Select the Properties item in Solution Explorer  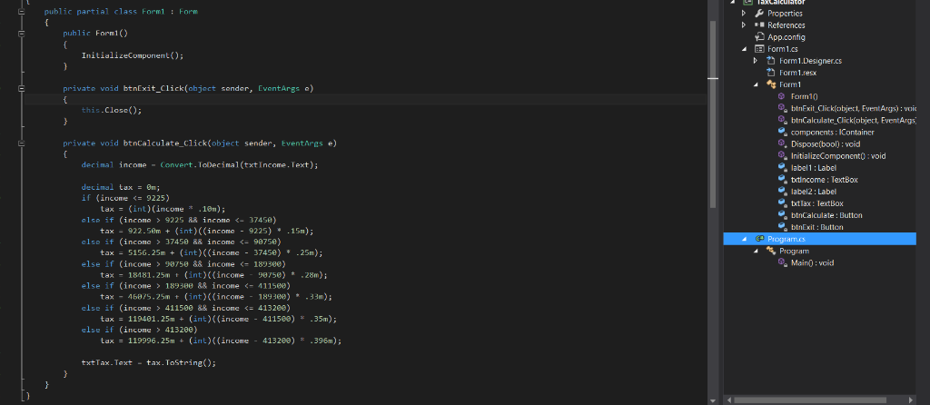(786, 13)
